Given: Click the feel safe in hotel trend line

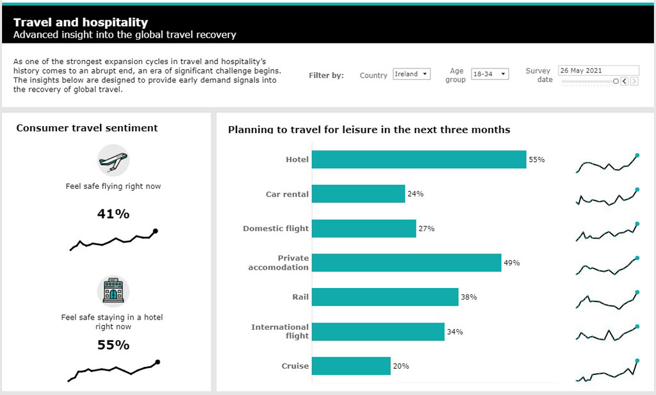Looking at the screenshot, I should [x=113, y=370].
